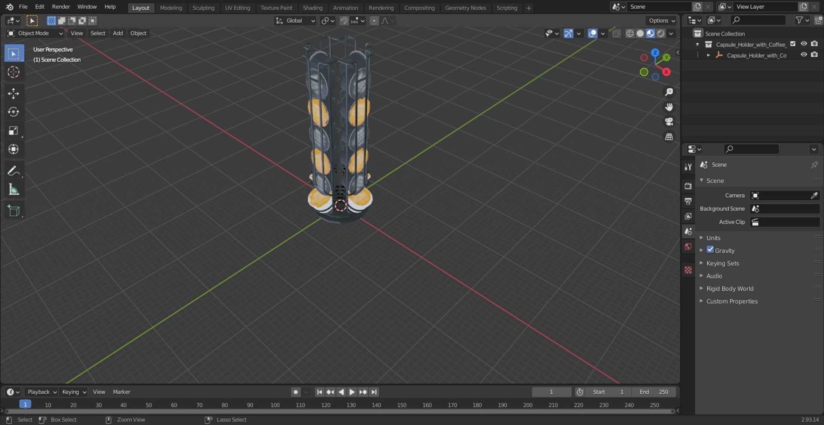The image size is (824, 425).
Task: Click the current frame marker at 1
Action: click(25, 404)
